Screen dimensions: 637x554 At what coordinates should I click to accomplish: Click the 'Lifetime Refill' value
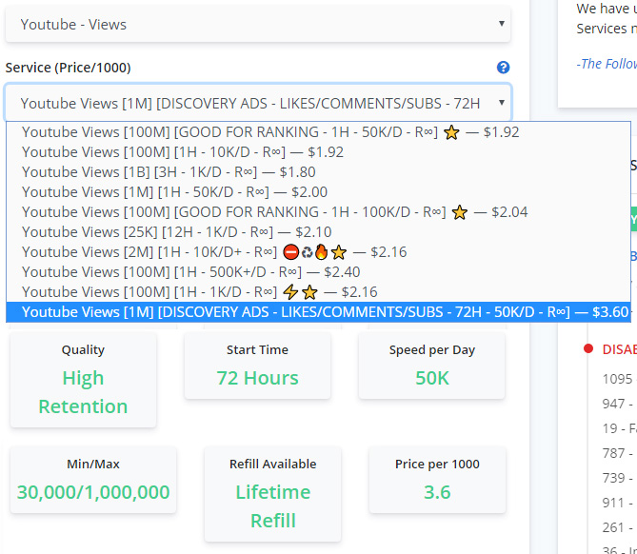coord(273,506)
